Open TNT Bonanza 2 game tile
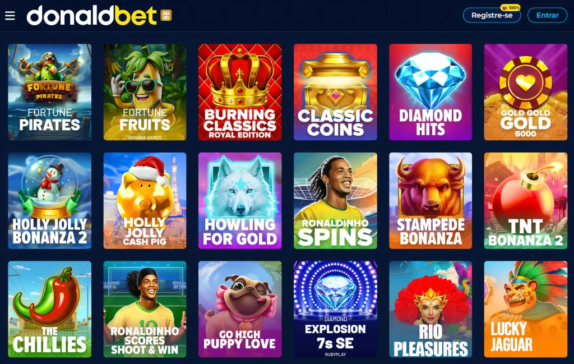This screenshot has height=364, width=574. [526, 201]
